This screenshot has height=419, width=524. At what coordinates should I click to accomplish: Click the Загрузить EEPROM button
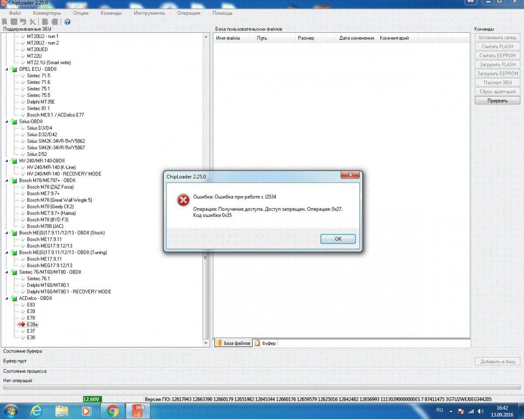pyautogui.click(x=497, y=73)
